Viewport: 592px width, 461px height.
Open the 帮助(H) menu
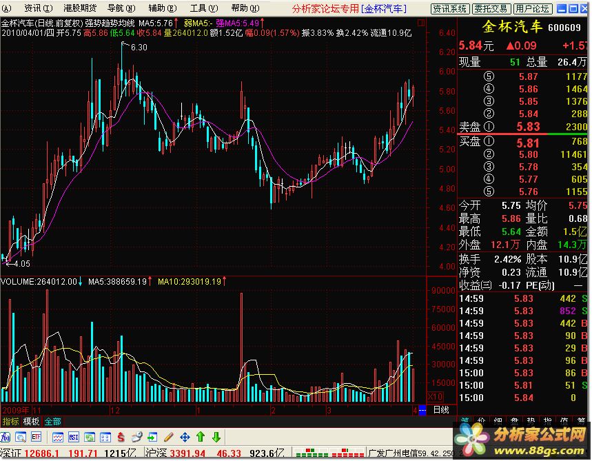tap(245, 8)
